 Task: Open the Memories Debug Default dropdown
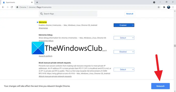pyautogui.click(x=124, y=38)
